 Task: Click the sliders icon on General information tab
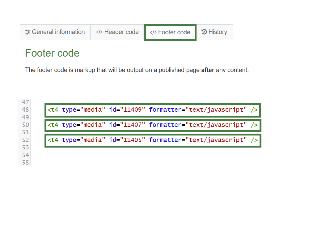(28, 32)
